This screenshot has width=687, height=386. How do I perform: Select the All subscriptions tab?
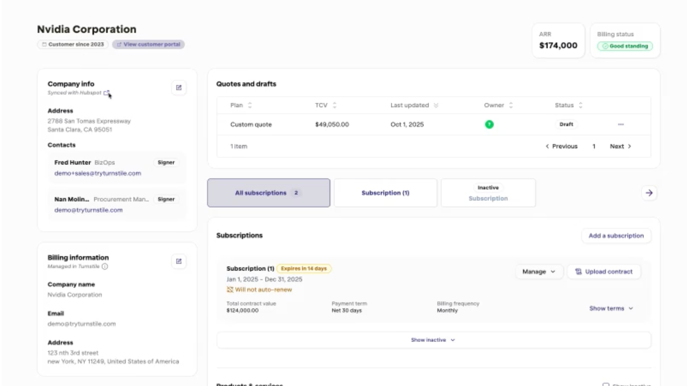click(x=268, y=193)
